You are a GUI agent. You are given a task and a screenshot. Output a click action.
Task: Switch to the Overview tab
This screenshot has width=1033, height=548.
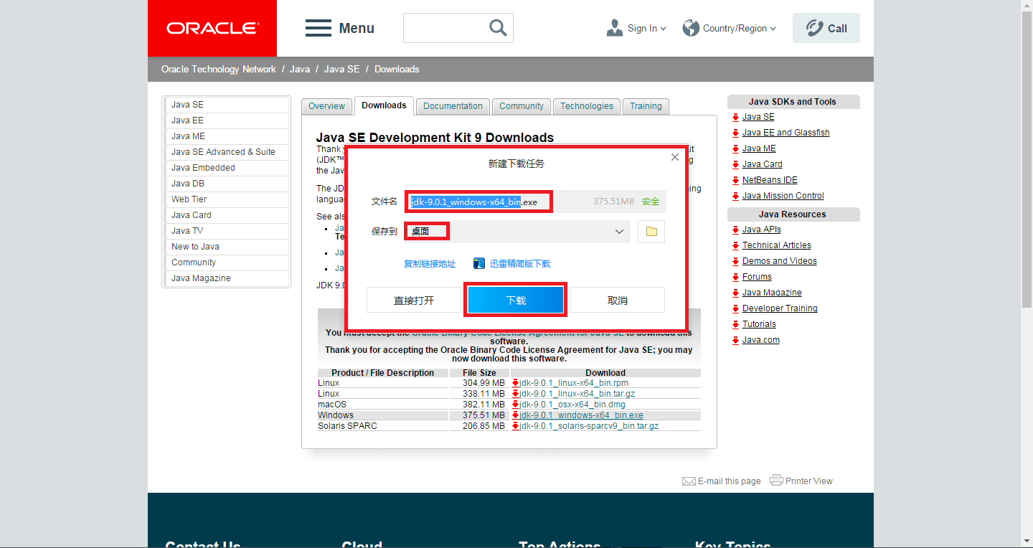click(326, 106)
